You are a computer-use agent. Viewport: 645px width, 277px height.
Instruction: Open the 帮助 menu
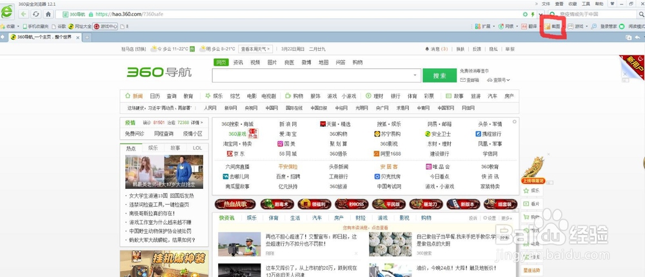point(599,4)
